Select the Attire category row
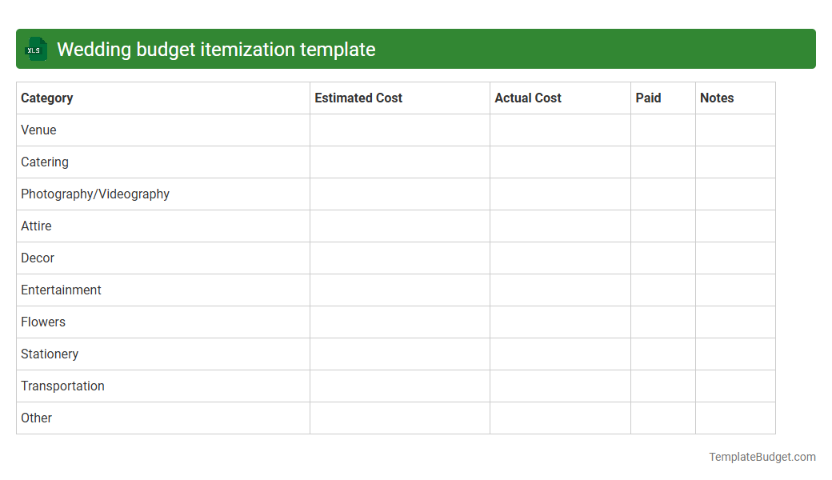This screenshot has height=480, width=832. [x=36, y=226]
